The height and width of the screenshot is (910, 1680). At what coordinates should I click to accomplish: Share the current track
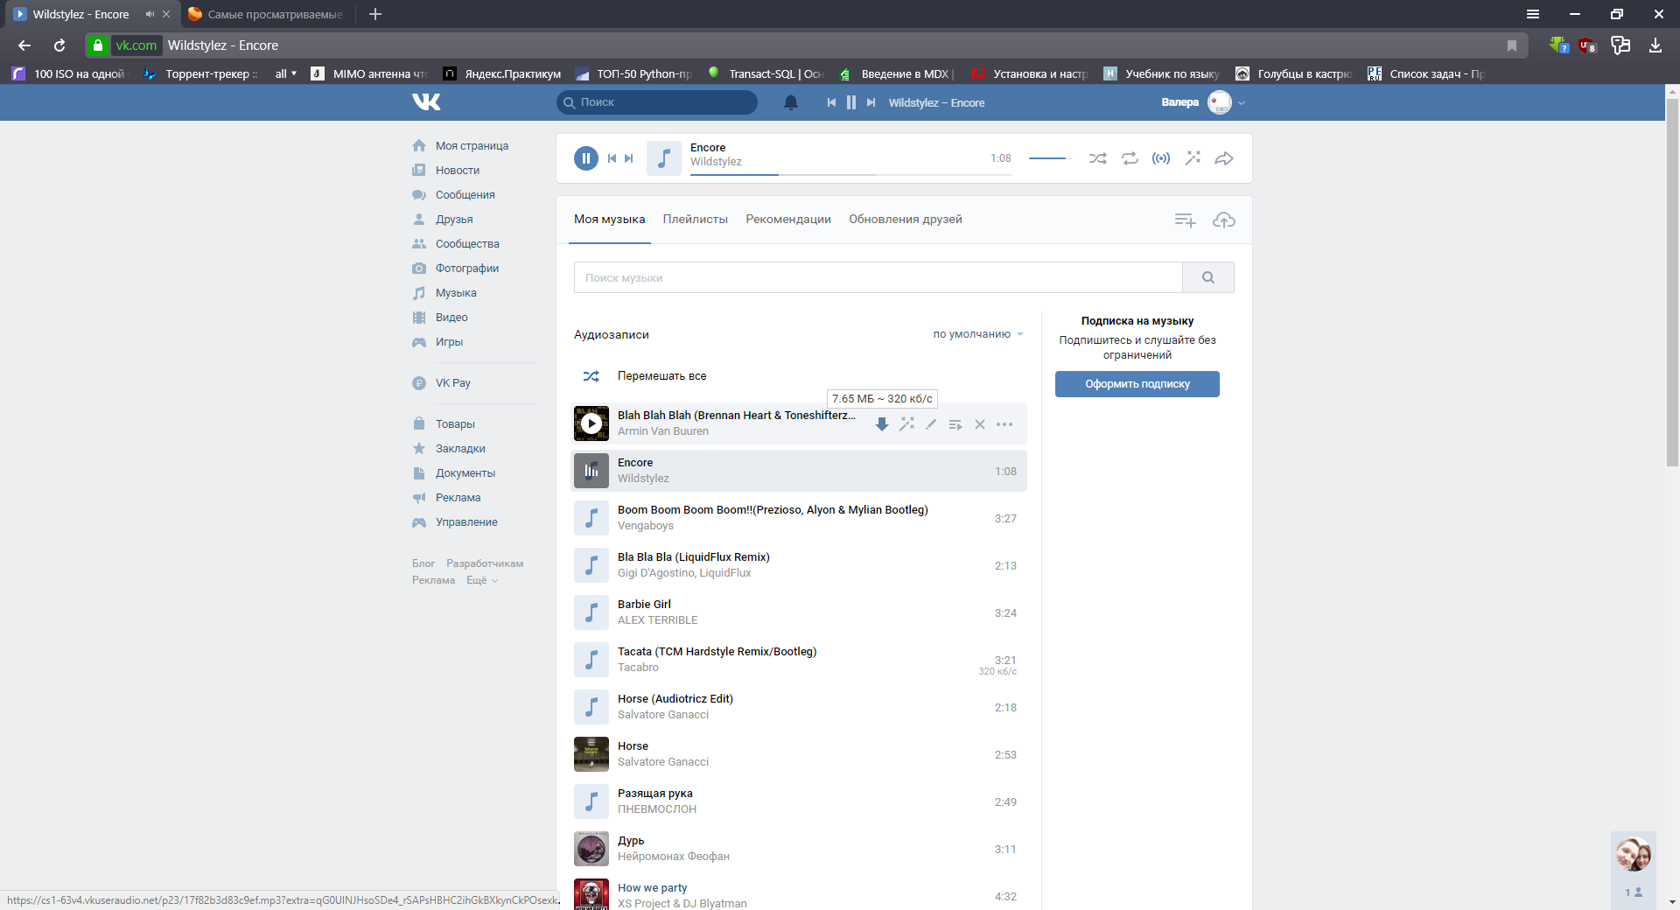point(1224,158)
